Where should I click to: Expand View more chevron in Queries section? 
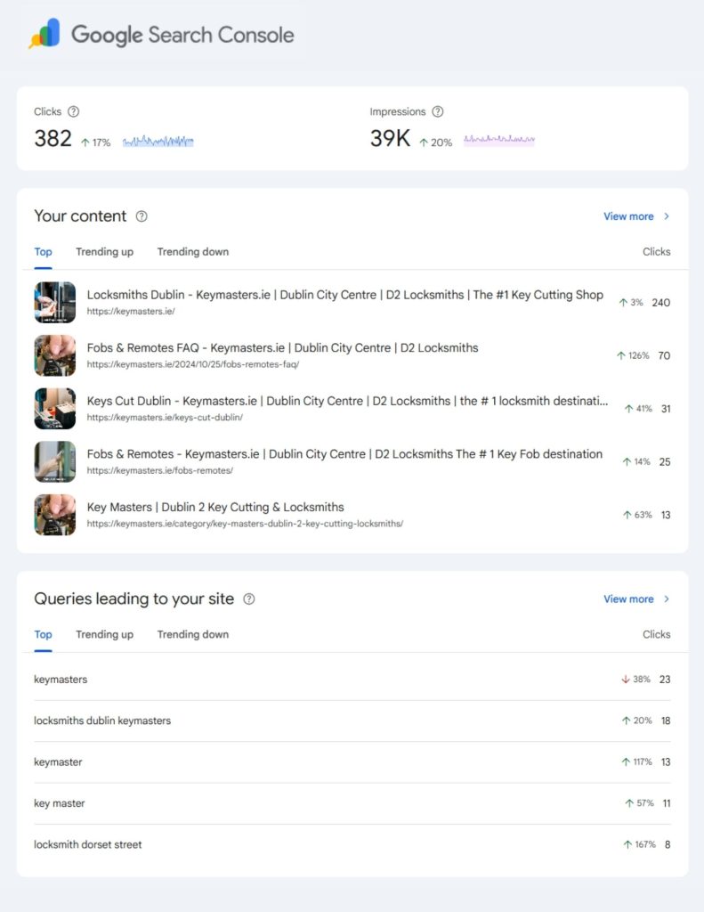tap(667, 599)
